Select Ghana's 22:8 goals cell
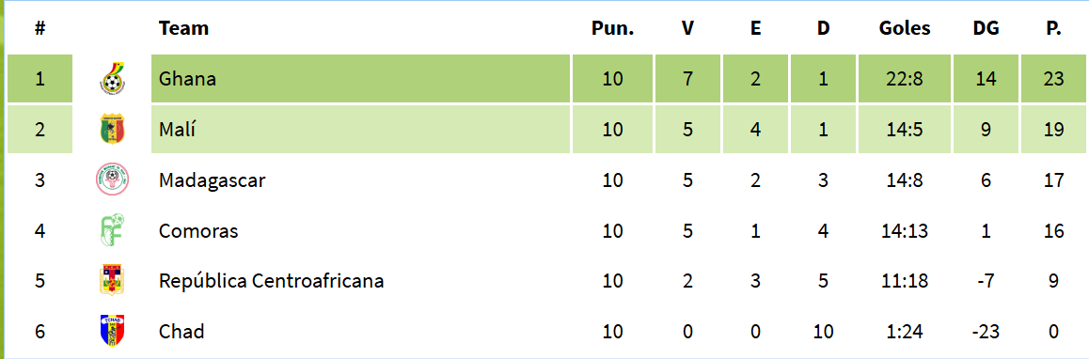Viewport: 1089px width, 359px height. pyautogui.click(x=905, y=79)
